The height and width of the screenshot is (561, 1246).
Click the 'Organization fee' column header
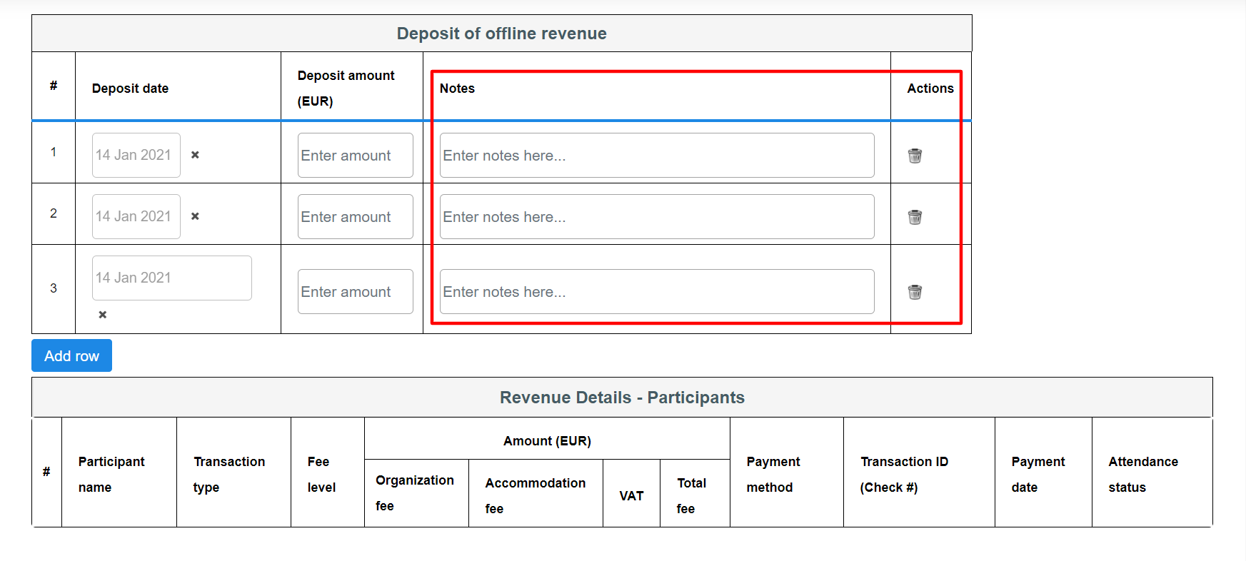(x=415, y=493)
